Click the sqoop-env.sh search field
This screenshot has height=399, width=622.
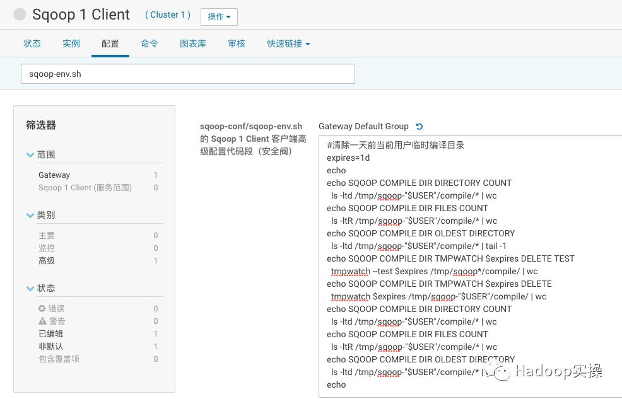pyautogui.click(x=188, y=74)
